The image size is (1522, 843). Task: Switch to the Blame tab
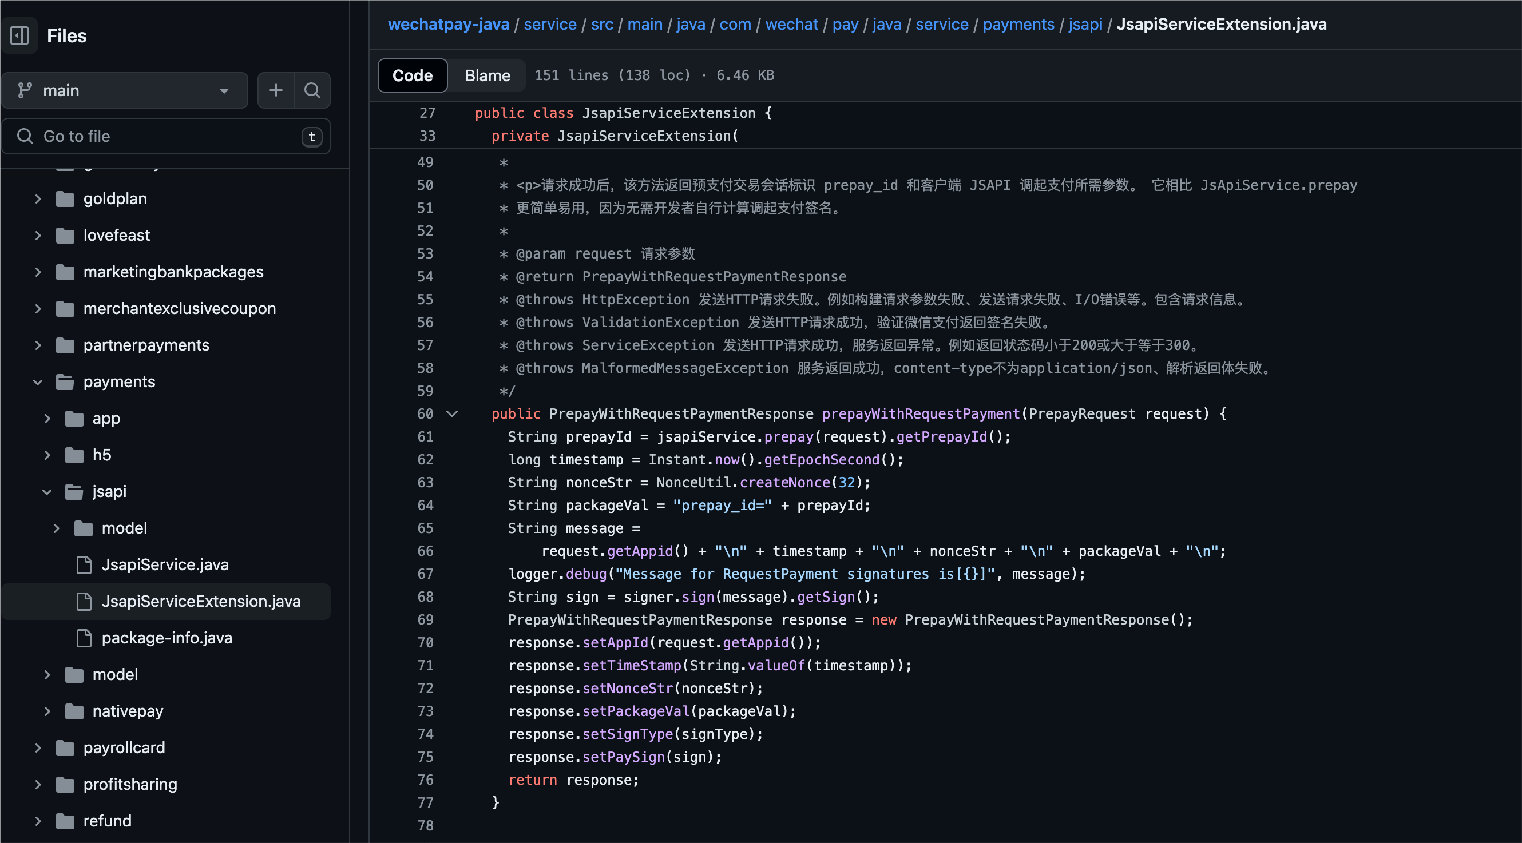point(487,75)
